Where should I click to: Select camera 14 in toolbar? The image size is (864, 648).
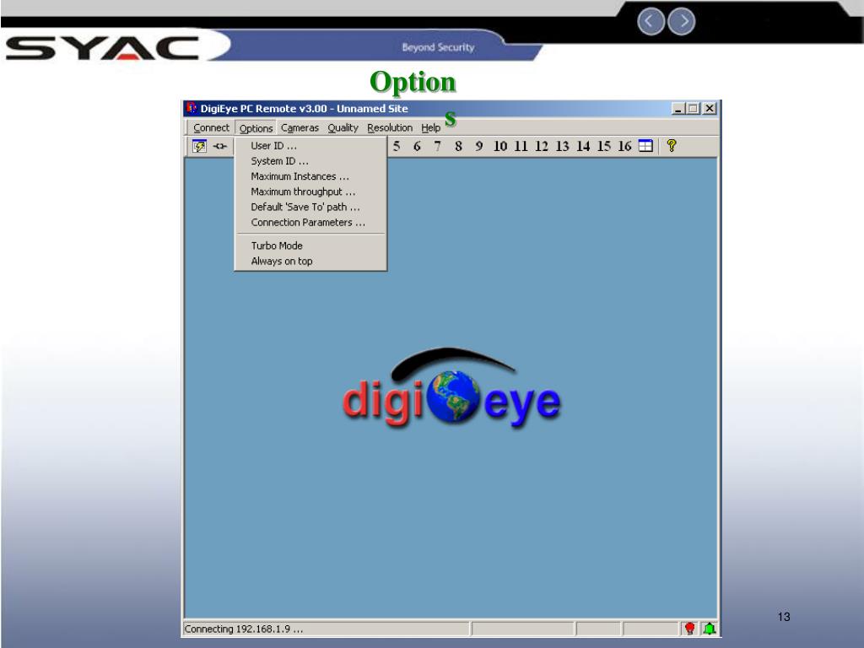click(583, 146)
